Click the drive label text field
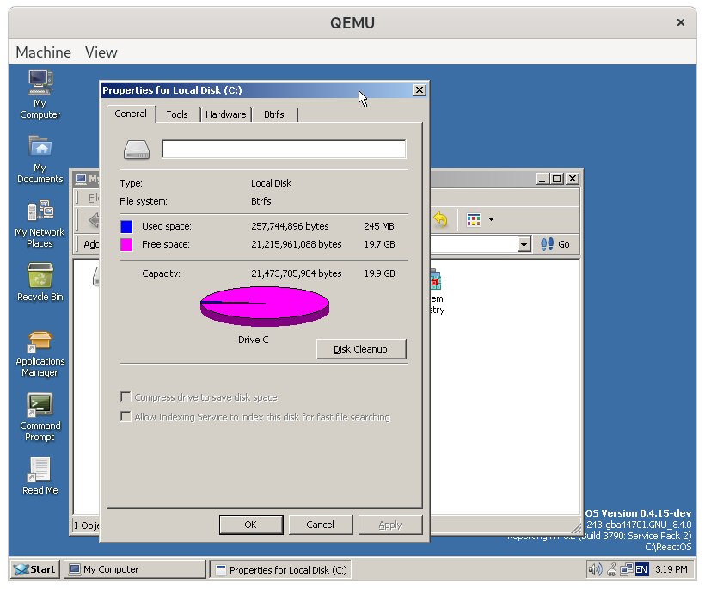The height and width of the screenshot is (589, 705). 284,150
